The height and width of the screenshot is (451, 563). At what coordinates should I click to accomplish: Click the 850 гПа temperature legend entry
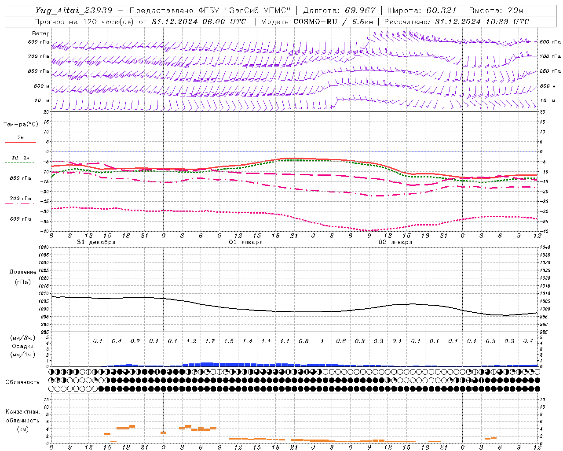(x=20, y=180)
